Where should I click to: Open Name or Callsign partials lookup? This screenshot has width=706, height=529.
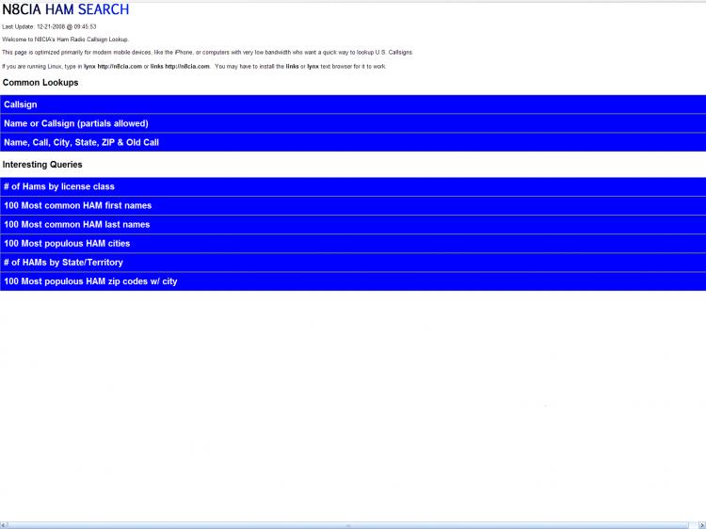pos(76,123)
